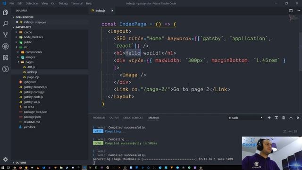Viewport: 302px width, 170px height.
Task: Split the terminal panel
Action: pos(277,118)
